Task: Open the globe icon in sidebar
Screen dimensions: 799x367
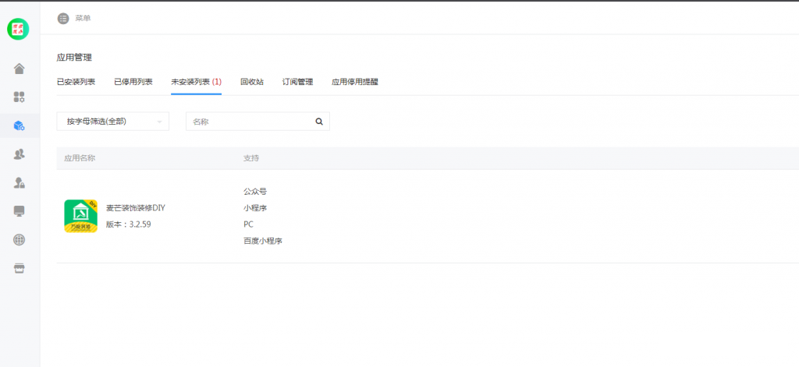Action: click(20, 239)
